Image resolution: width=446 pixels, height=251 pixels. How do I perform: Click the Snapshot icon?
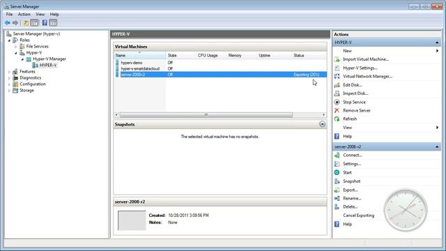pos(337,181)
